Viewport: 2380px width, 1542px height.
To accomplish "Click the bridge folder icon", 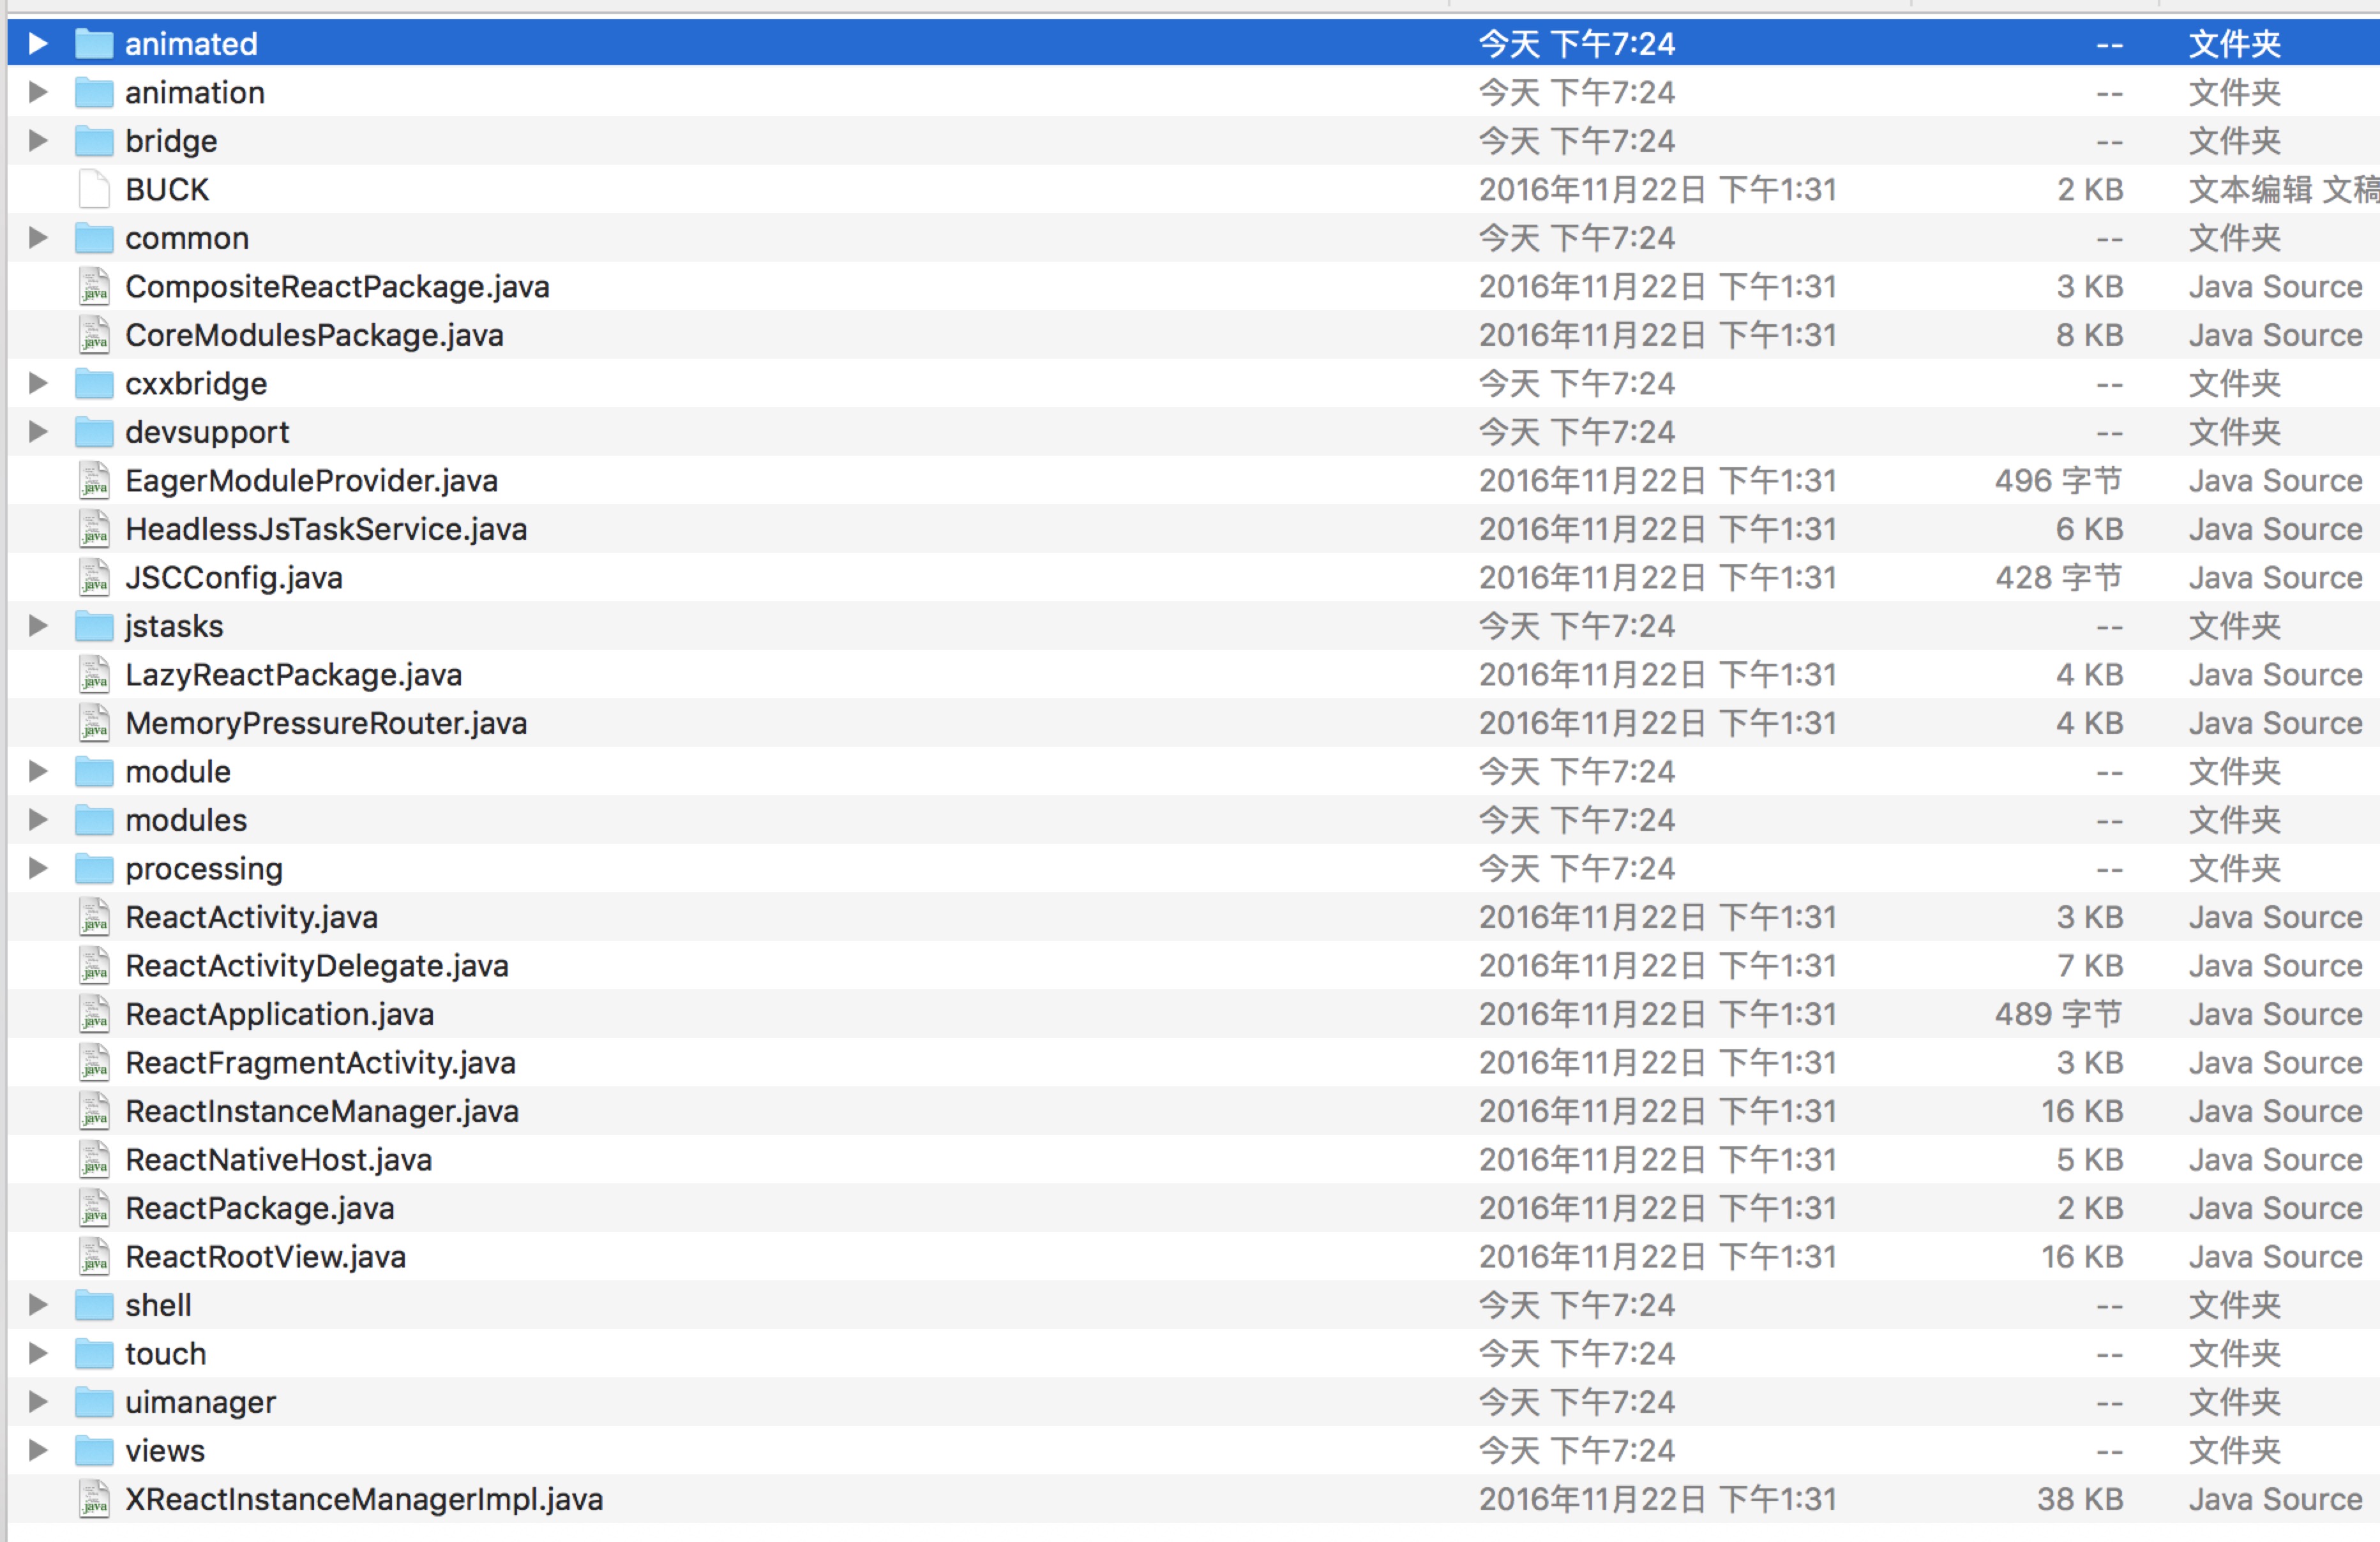I will coord(94,140).
